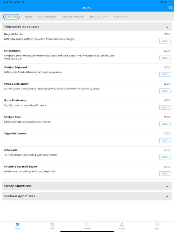The image size is (174, 233).
Task: Open search with the magnifier icon
Action: (170, 8)
